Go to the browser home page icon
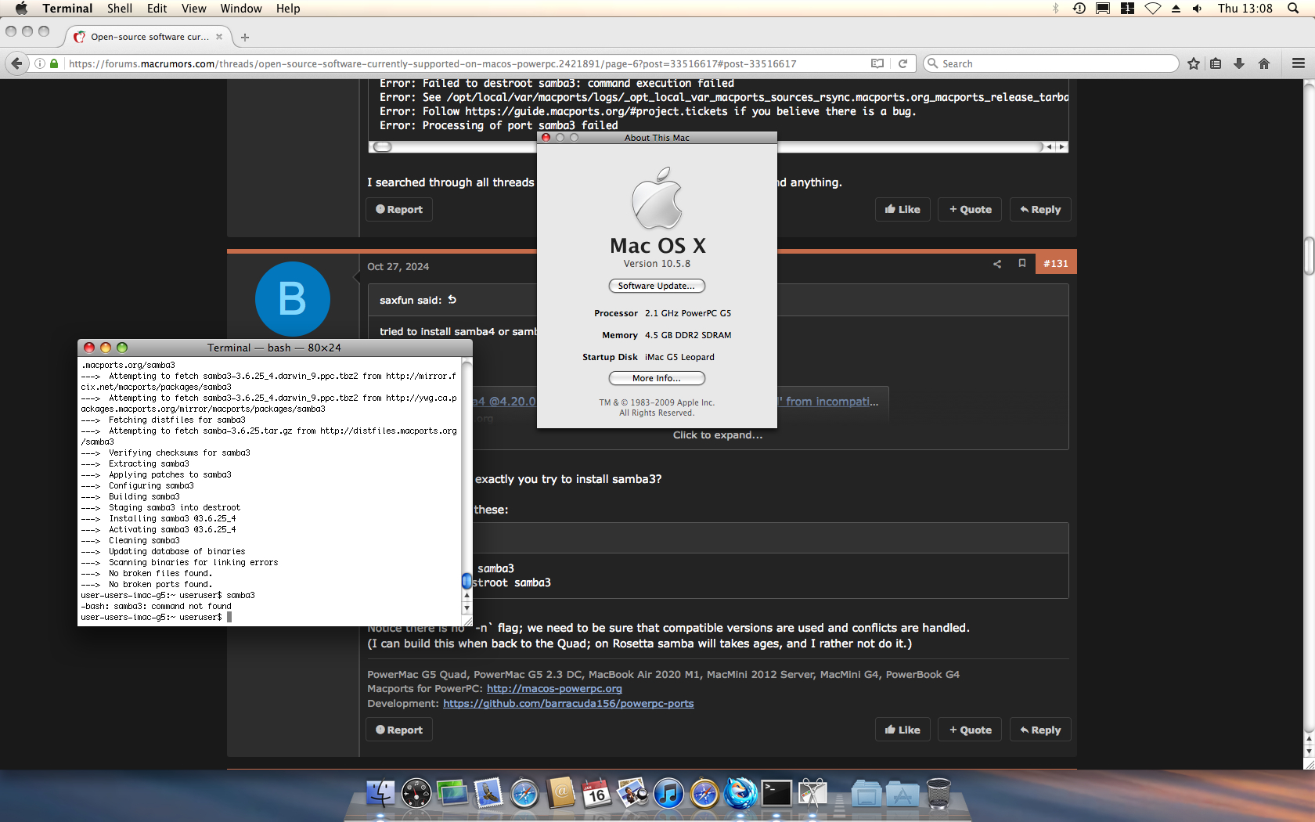 click(1263, 63)
